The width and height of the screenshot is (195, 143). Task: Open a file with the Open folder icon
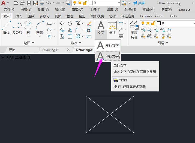click(22, 3)
